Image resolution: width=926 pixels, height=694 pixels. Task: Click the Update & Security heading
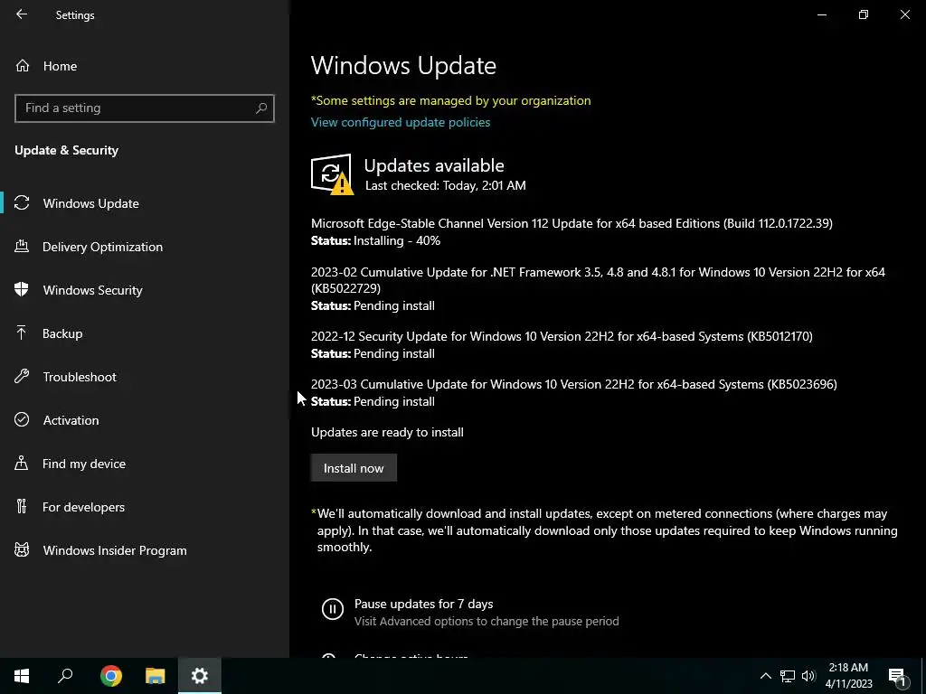pyautogui.click(x=67, y=151)
